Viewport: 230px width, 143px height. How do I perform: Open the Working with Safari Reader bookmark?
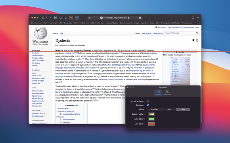pos(170,23)
